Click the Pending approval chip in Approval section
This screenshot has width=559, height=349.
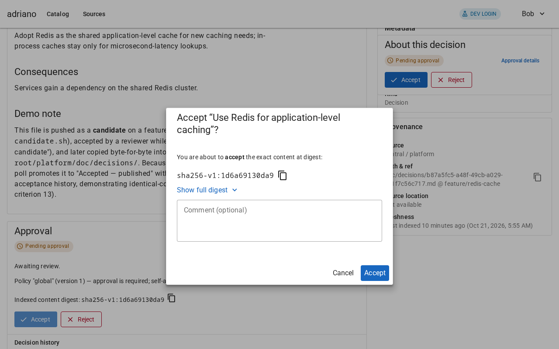point(44,246)
